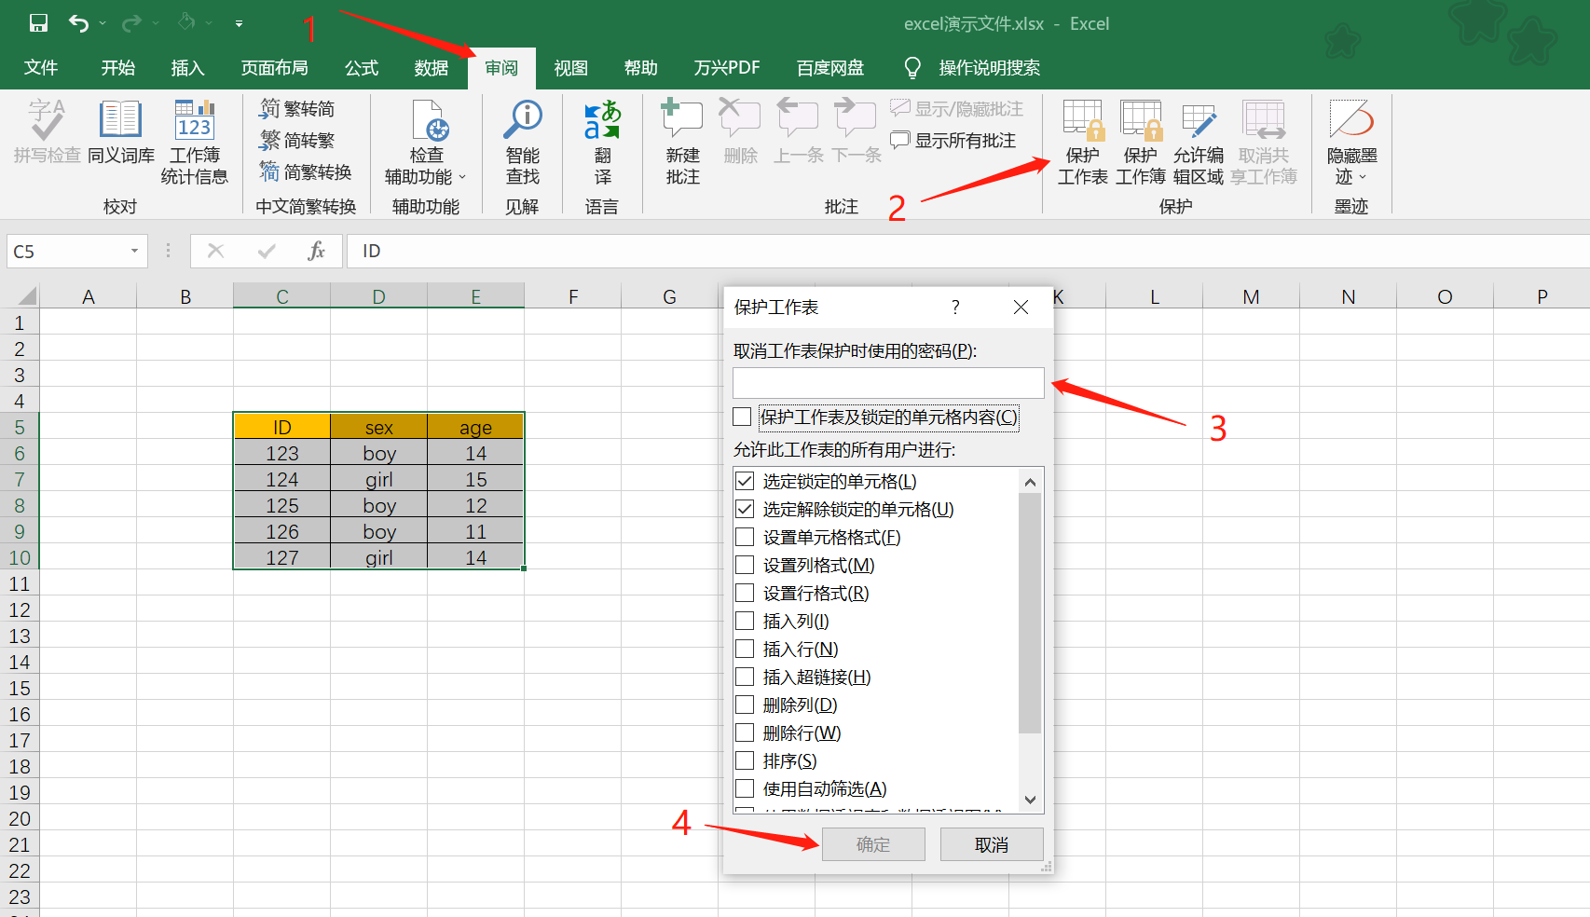Uncheck 选定锁定的单元格 option
This screenshot has height=917, width=1590.
pyautogui.click(x=744, y=481)
